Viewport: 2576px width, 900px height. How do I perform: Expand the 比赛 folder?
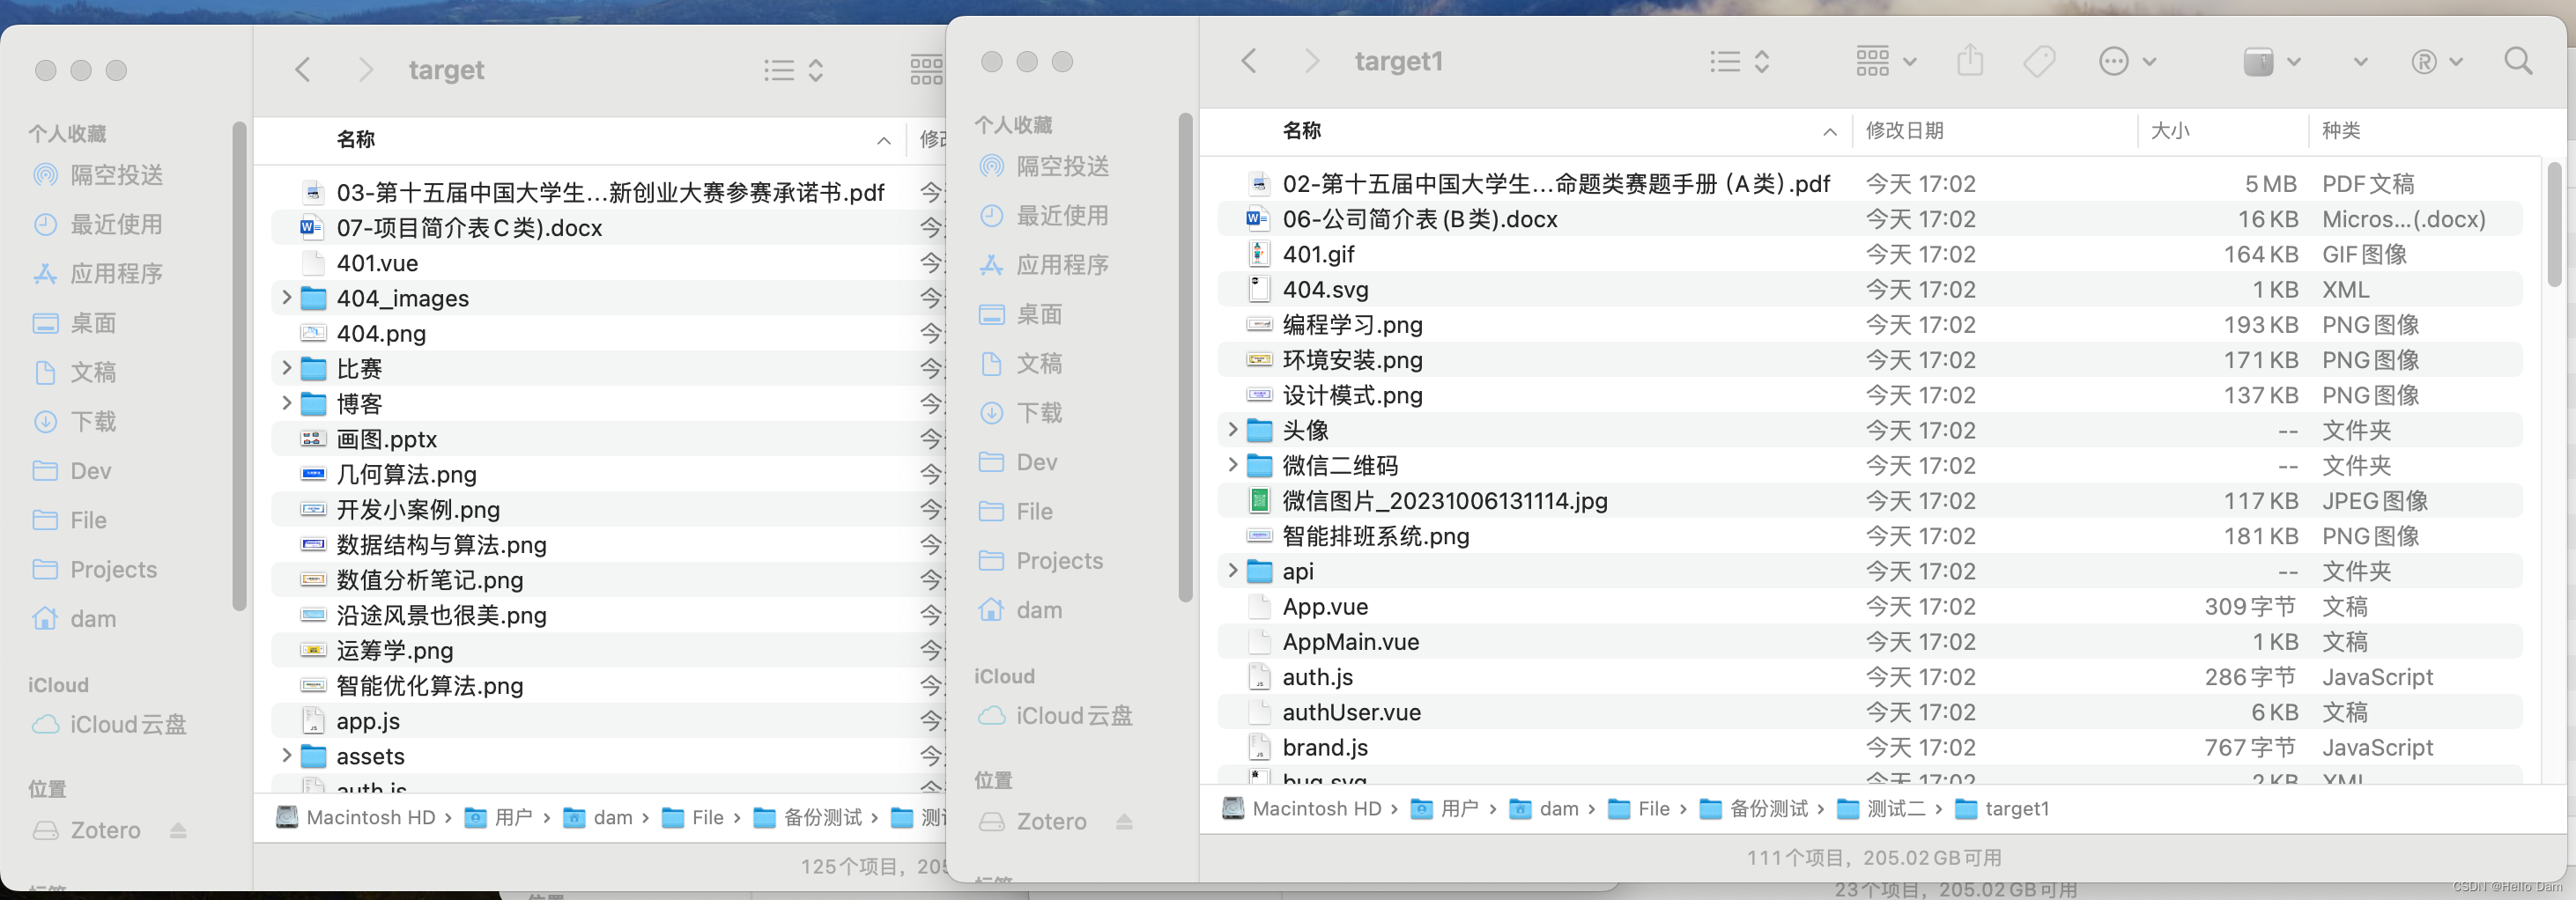(287, 368)
